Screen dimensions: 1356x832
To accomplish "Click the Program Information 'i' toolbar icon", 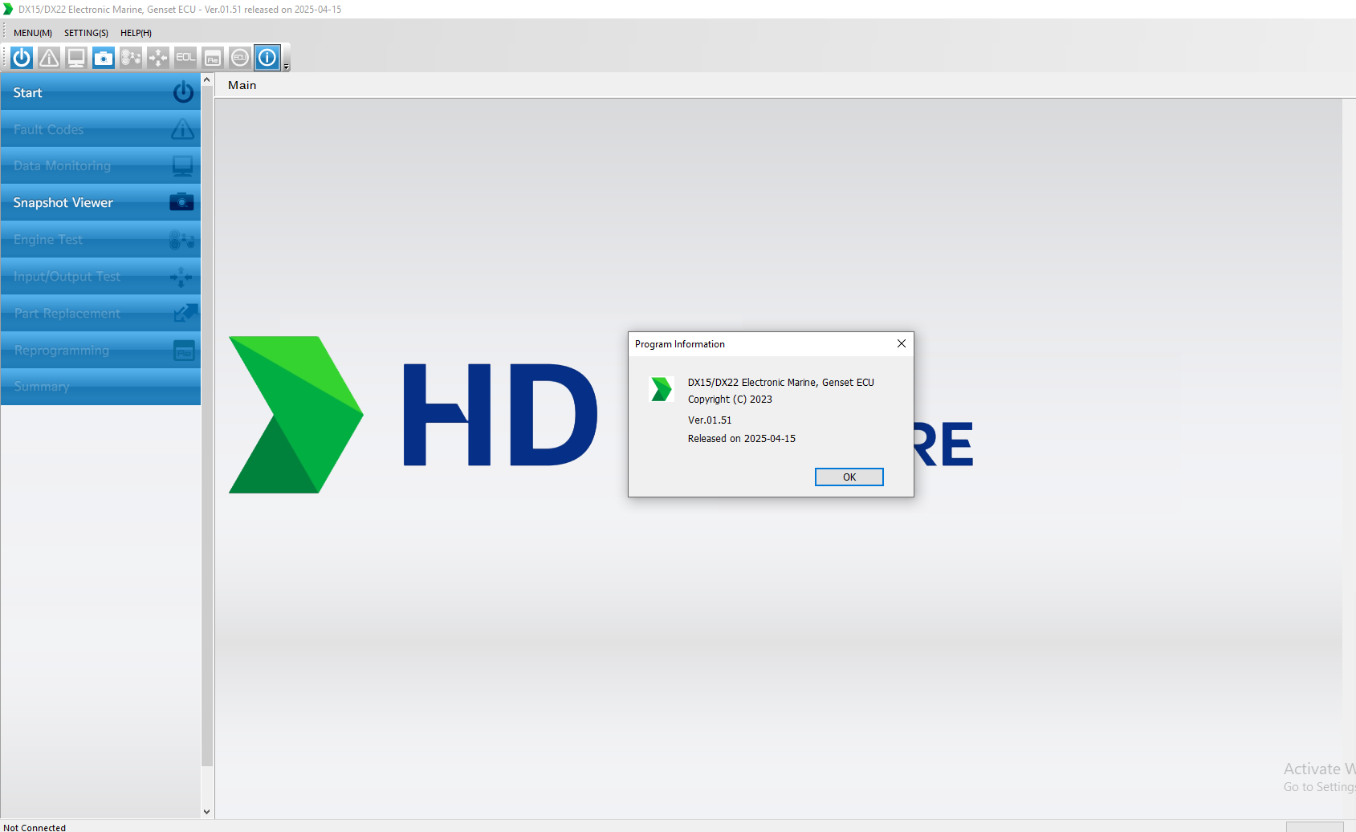I will click(267, 58).
